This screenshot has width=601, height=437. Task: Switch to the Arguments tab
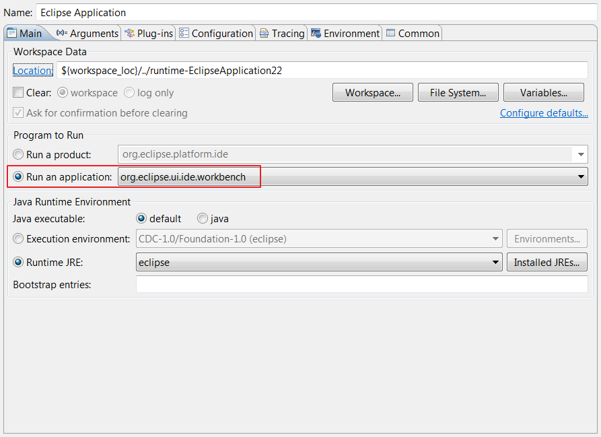coord(91,32)
